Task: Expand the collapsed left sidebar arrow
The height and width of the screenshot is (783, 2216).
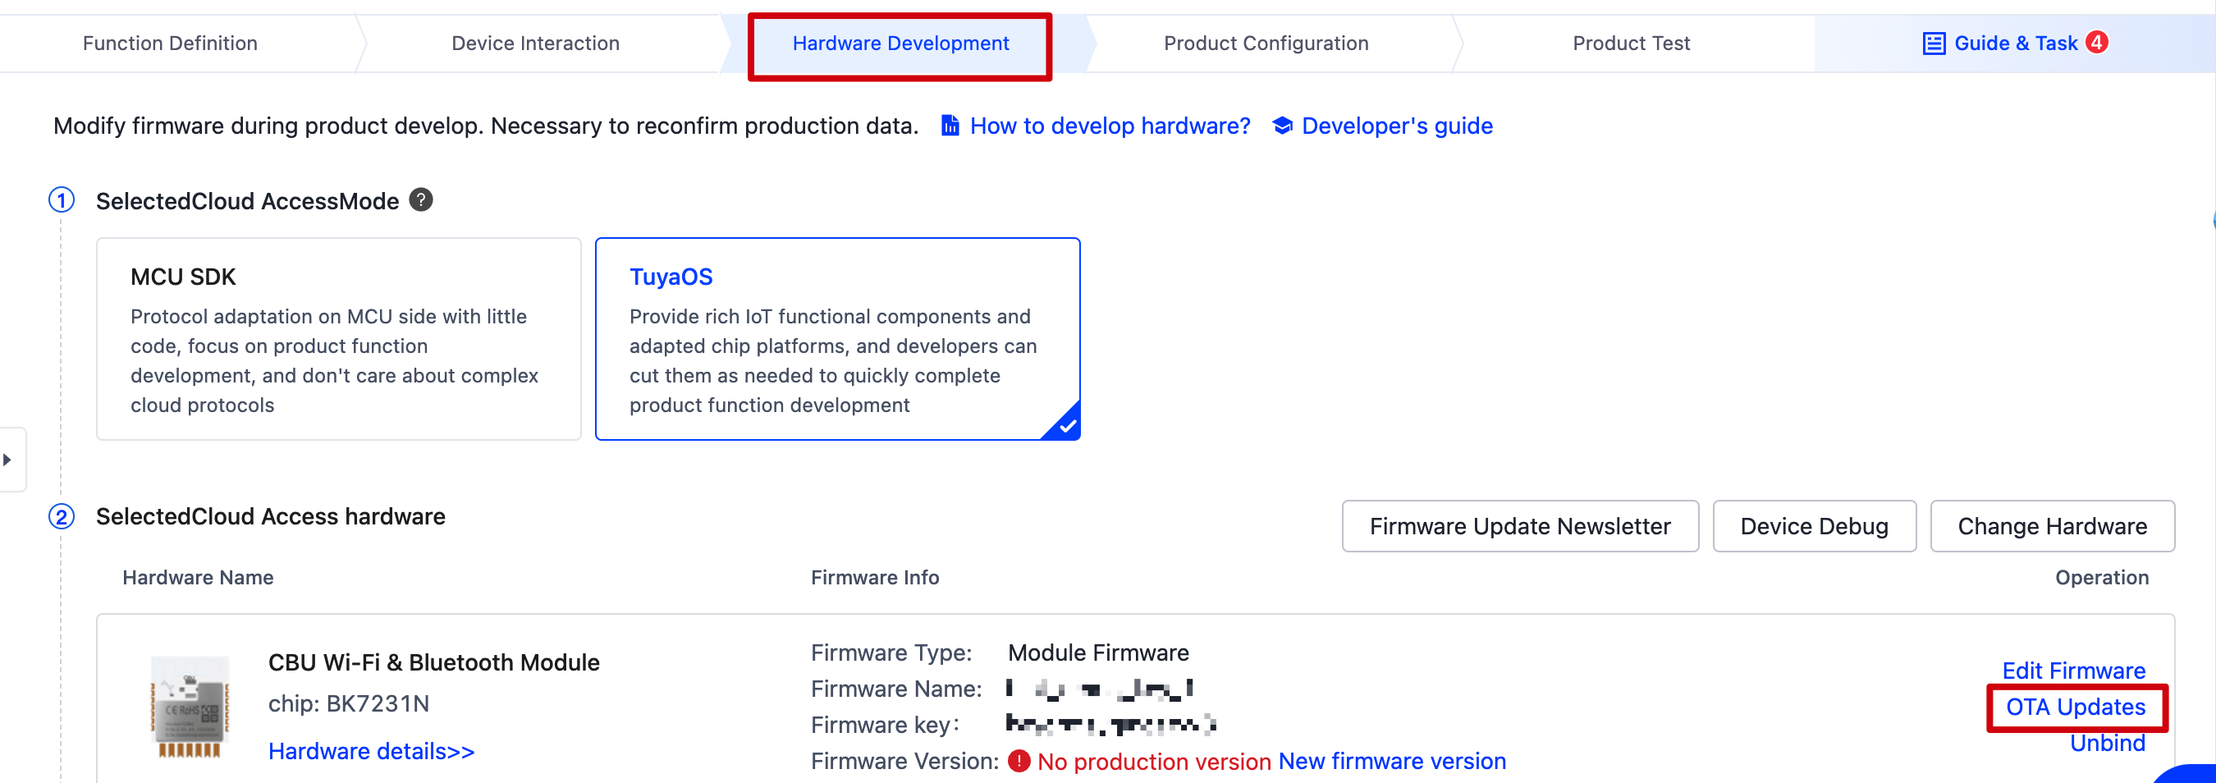Action: [x=8, y=460]
